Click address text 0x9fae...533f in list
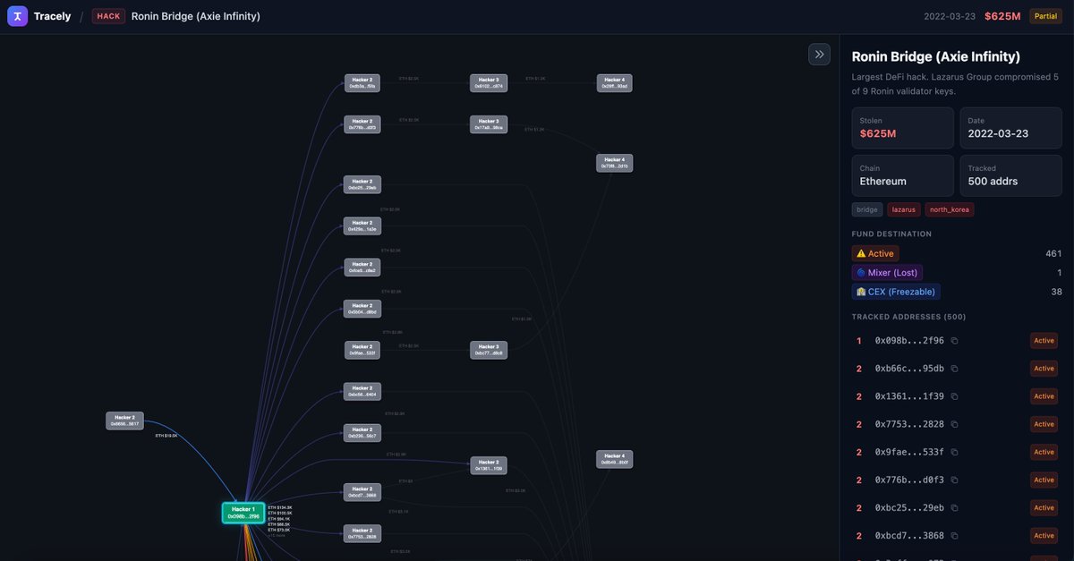This screenshot has width=1074, height=561. tap(909, 452)
